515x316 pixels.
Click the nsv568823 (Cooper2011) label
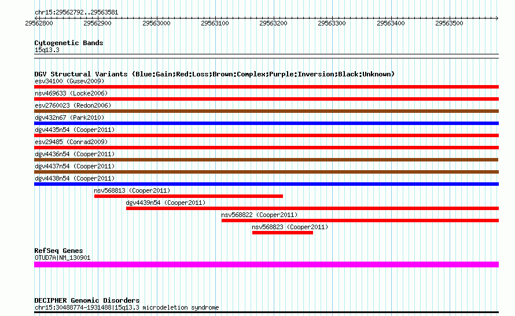[x=290, y=227]
